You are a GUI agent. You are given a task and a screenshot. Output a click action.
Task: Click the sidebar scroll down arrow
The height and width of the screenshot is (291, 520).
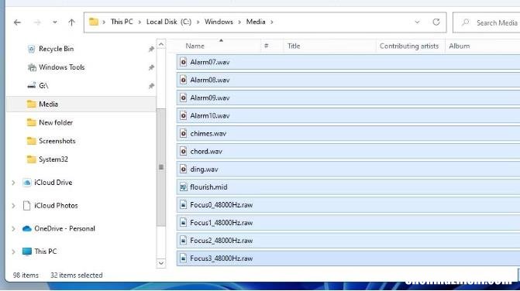(x=161, y=263)
